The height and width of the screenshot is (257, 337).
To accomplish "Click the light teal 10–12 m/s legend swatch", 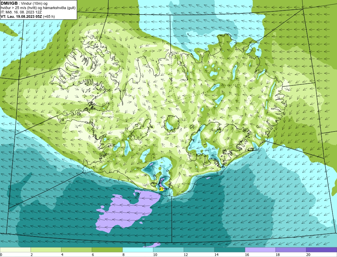I will [x=168, y=250].
